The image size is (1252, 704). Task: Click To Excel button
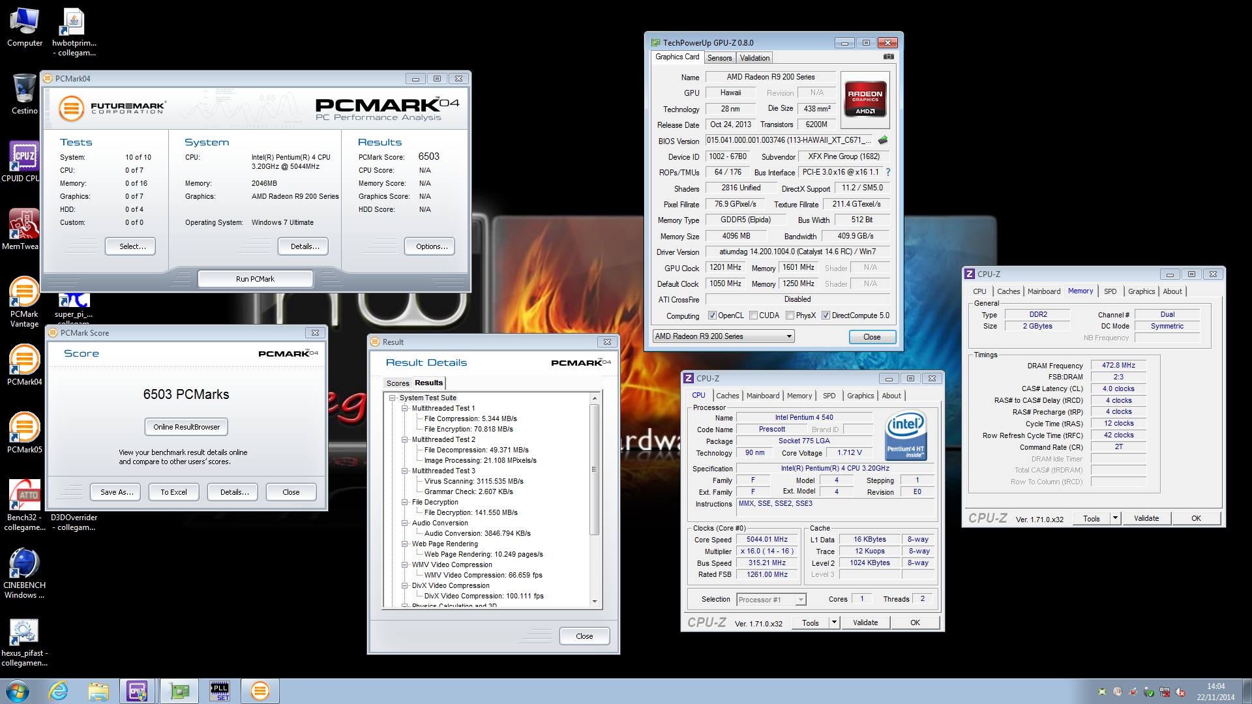[173, 492]
